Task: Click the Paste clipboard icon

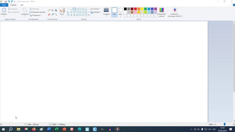Action: click(4, 10)
